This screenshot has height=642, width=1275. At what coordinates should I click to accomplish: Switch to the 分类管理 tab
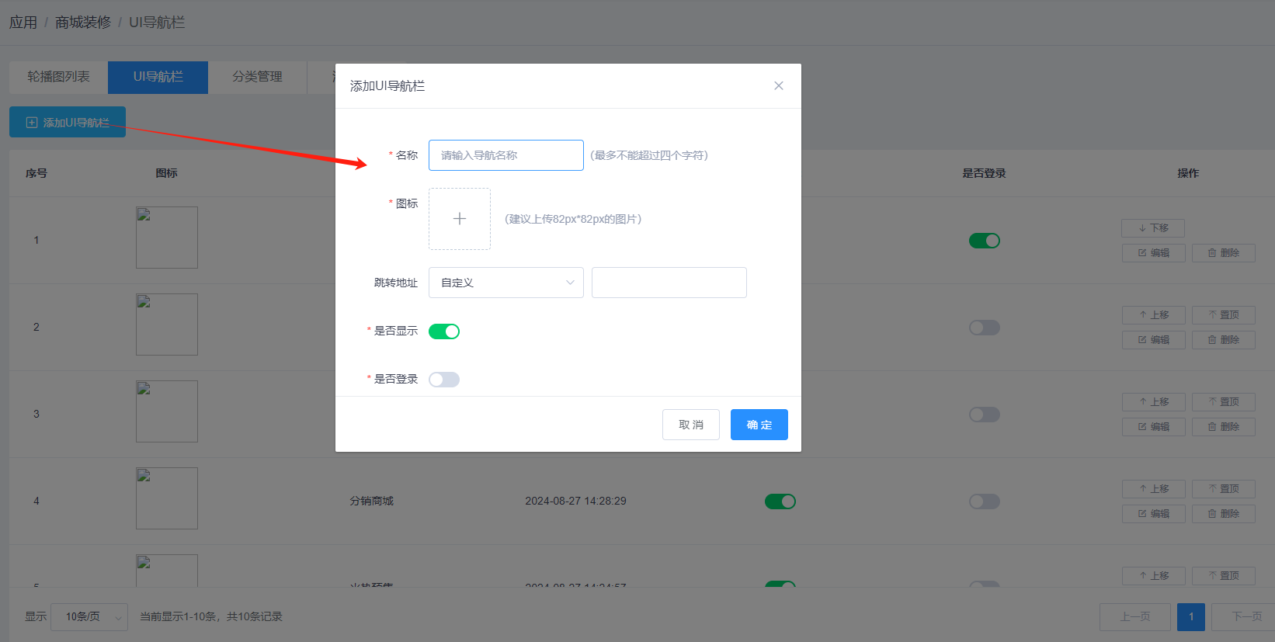click(257, 77)
